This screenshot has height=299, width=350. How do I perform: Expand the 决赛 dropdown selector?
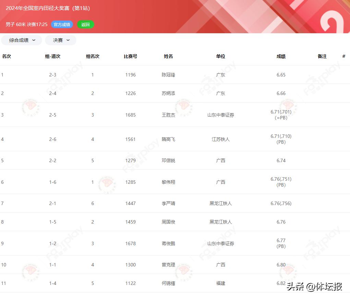[x=61, y=40]
